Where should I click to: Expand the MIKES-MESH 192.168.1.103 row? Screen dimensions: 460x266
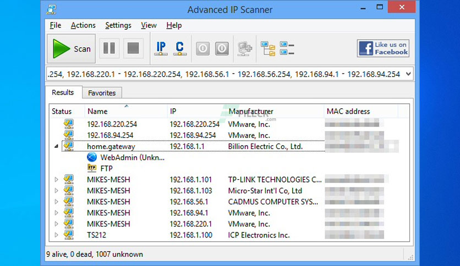point(56,190)
